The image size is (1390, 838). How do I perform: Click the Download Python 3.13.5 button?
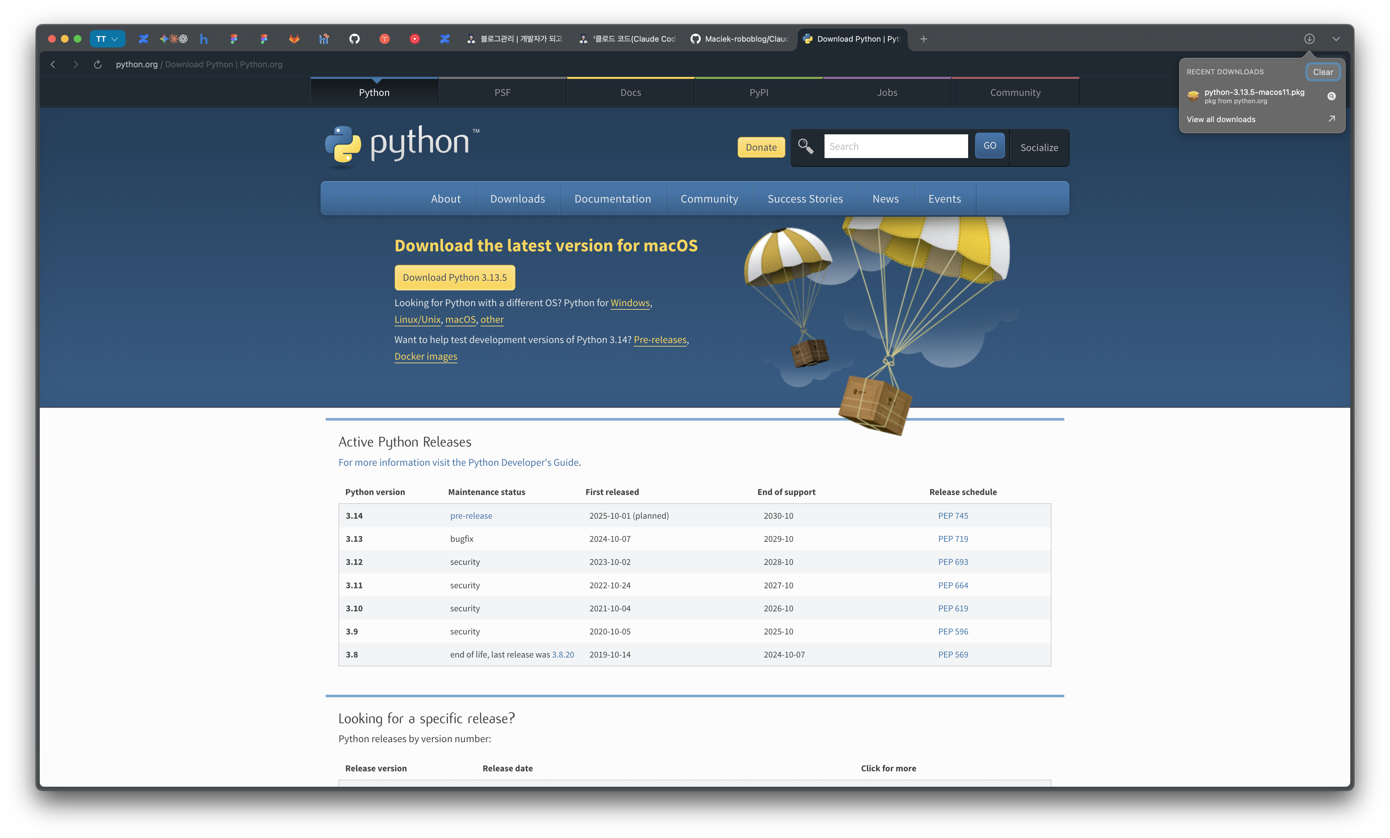point(455,278)
